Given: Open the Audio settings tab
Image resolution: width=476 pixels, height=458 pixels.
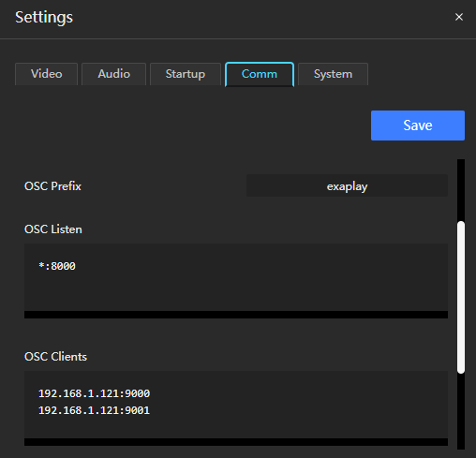Looking at the screenshot, I should click(x=113, y=74).
